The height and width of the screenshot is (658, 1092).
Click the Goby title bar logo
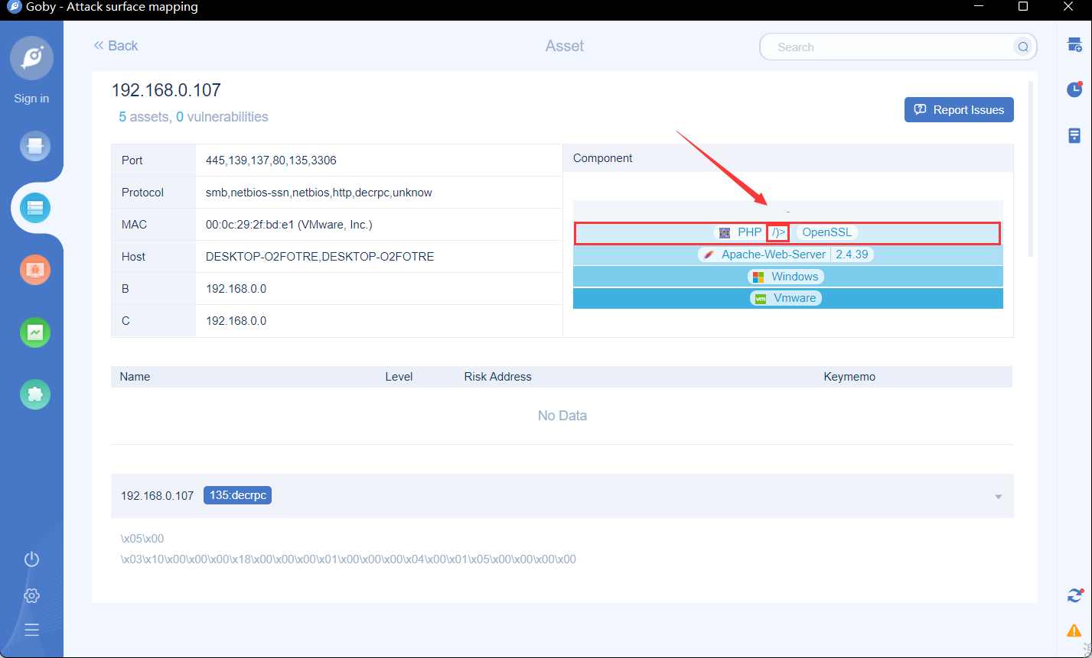[14, 7]
